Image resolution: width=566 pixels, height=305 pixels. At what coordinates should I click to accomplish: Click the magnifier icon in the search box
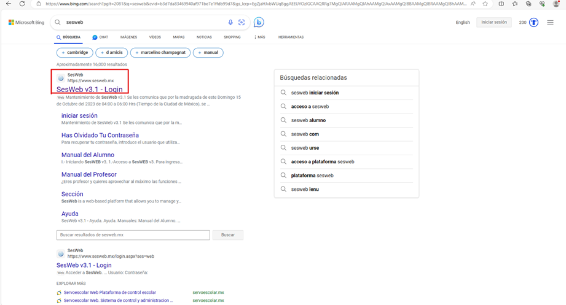(x=58, y=22)
